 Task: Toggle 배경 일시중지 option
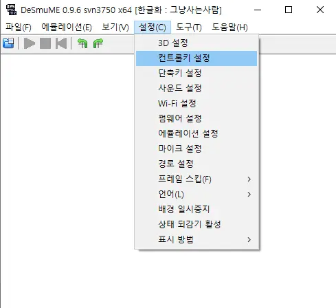coord(197,210)
